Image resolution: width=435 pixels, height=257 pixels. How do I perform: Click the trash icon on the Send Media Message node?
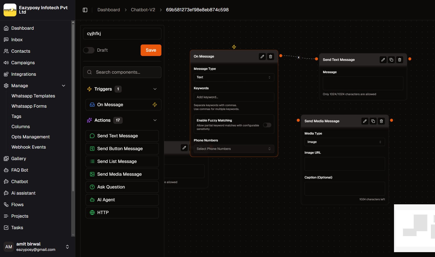(381, 121)
